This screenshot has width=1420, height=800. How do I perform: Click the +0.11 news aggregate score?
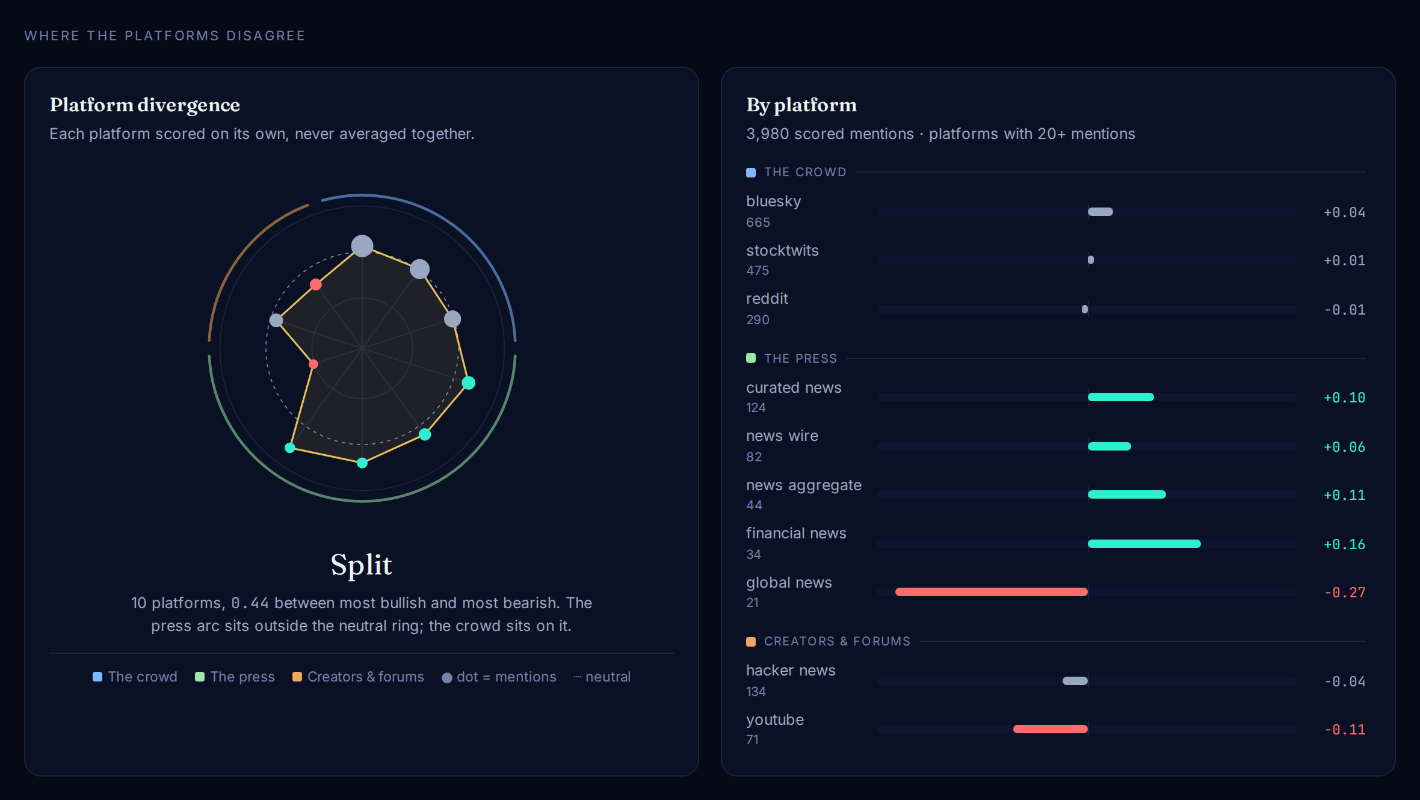(x=1345, y=495)
